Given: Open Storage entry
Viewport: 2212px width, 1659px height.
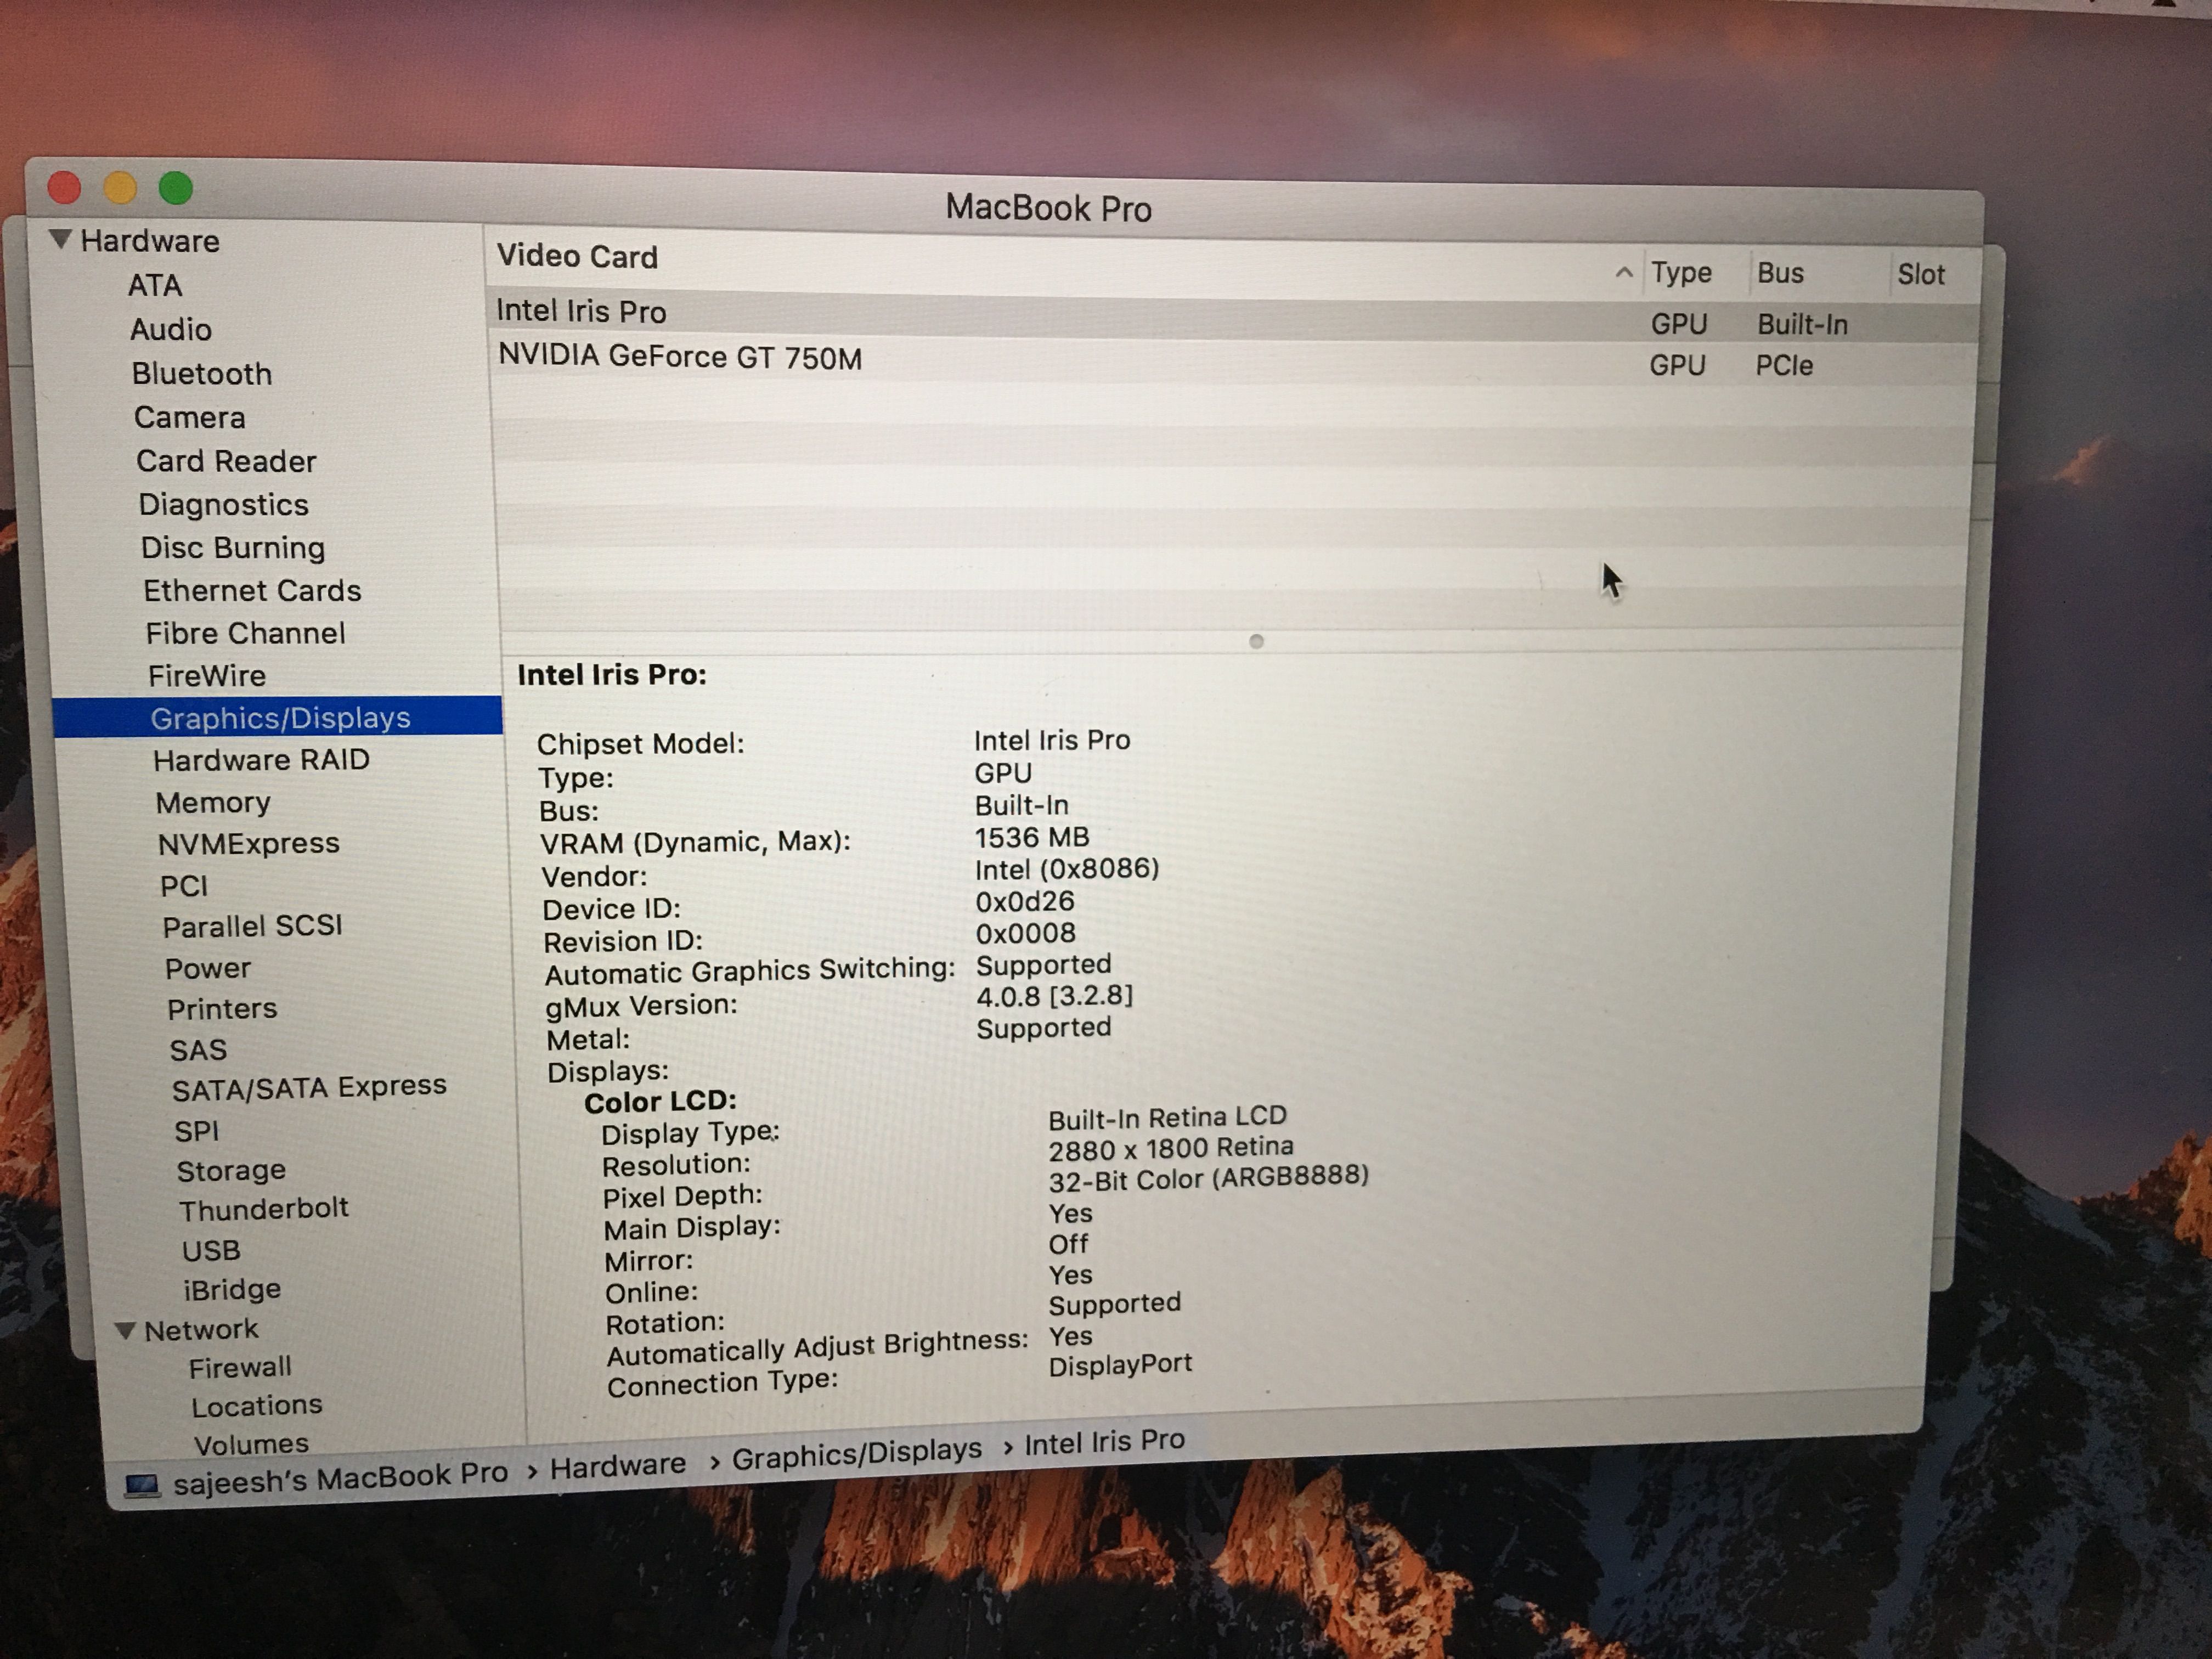Looking at the screenshot, I should (231, 1170).
